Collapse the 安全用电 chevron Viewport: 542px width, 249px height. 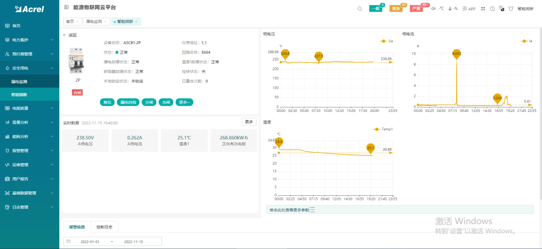pos(52,68)
